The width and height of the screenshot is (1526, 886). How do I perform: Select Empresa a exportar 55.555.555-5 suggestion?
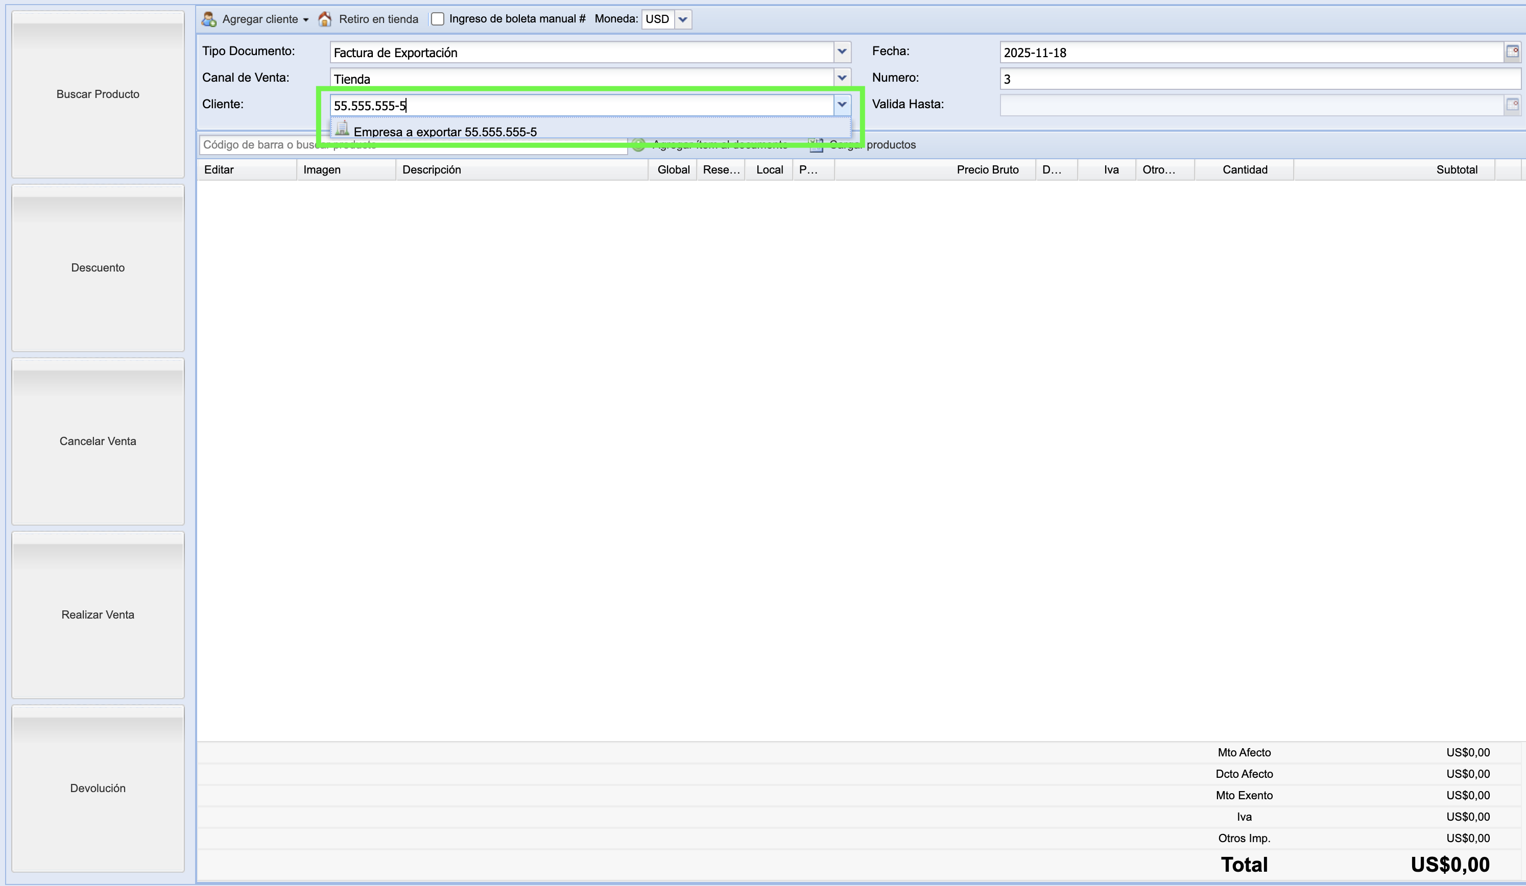pyautogui.click(x=445, y=132)
